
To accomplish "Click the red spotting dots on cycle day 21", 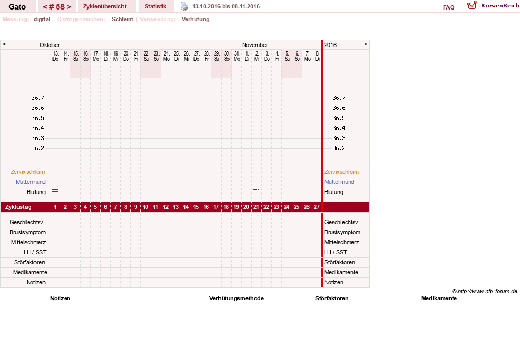I will pos(256,189).
